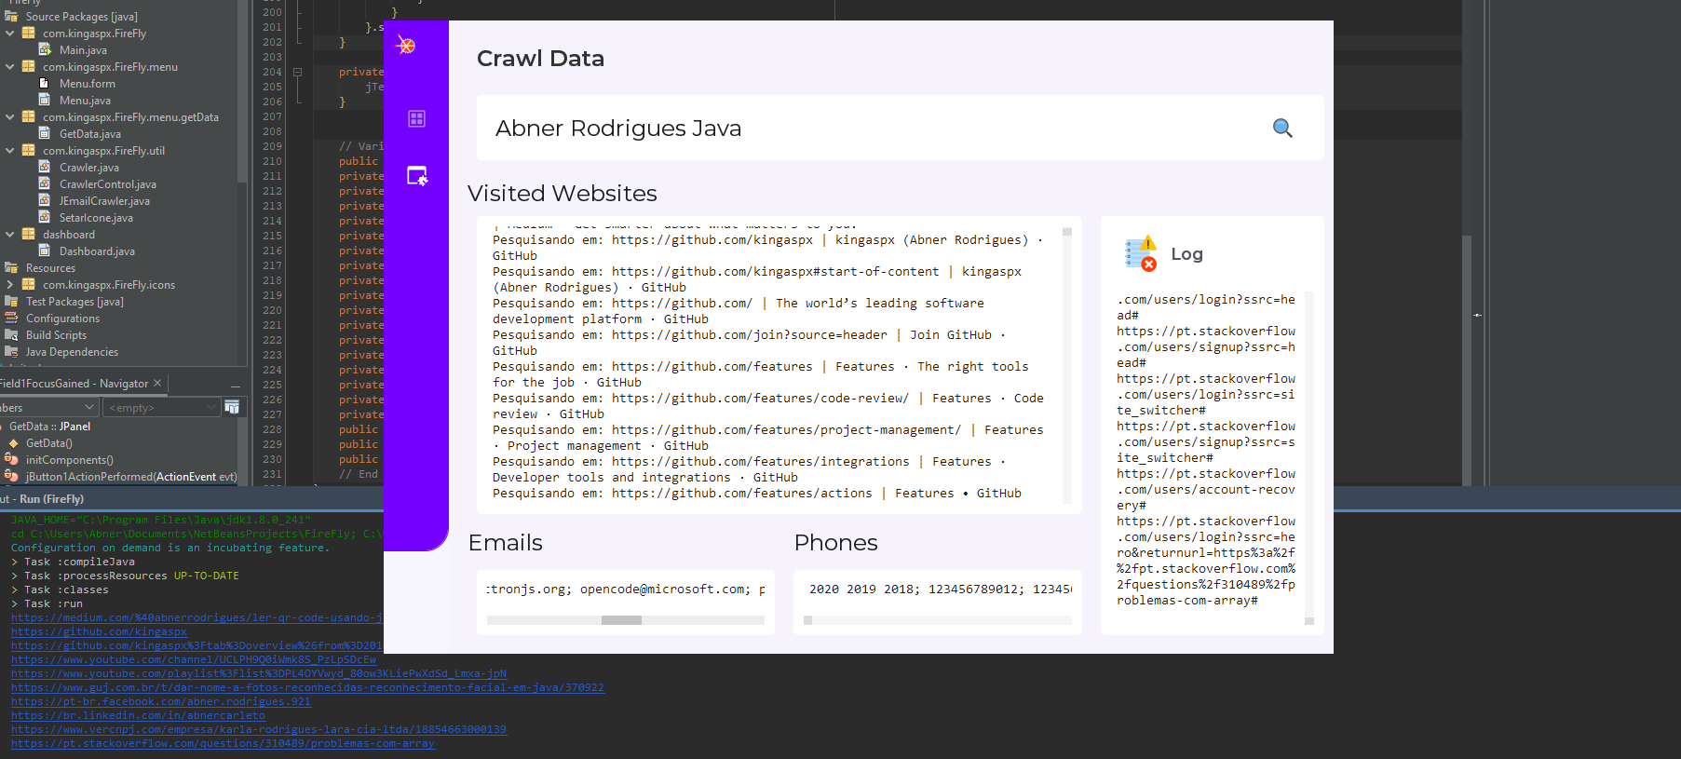Click the FireFly logo in the purple sidebar
The width and height of the screenshot is (1681, 759).
coord(406,45)
